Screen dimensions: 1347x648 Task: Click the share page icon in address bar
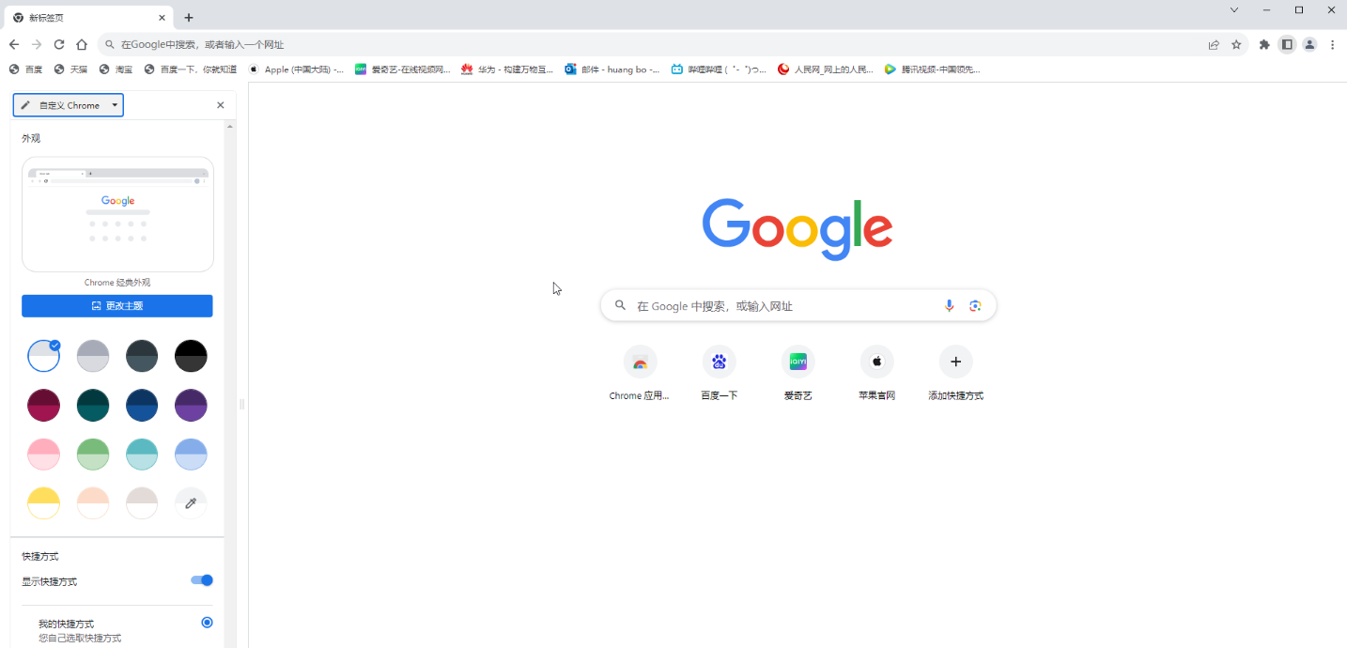coord(1214,44)
